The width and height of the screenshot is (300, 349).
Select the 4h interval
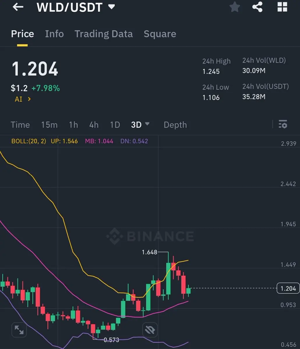coord(94,125)
